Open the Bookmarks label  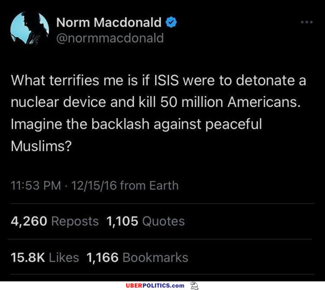[155, 257]
